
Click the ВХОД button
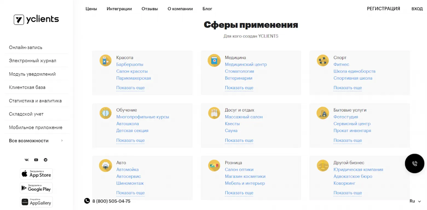(x=417, y=9)
